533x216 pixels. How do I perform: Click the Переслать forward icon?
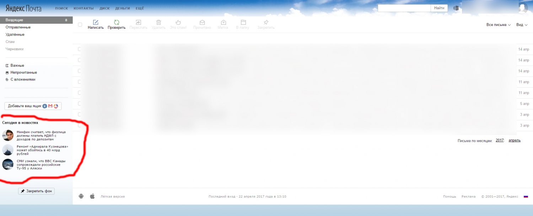(138, 22)
